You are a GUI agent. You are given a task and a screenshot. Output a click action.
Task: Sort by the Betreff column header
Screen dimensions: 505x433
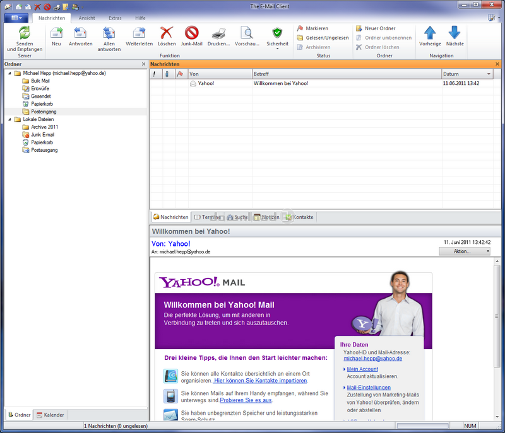click(x=347, y=74)
